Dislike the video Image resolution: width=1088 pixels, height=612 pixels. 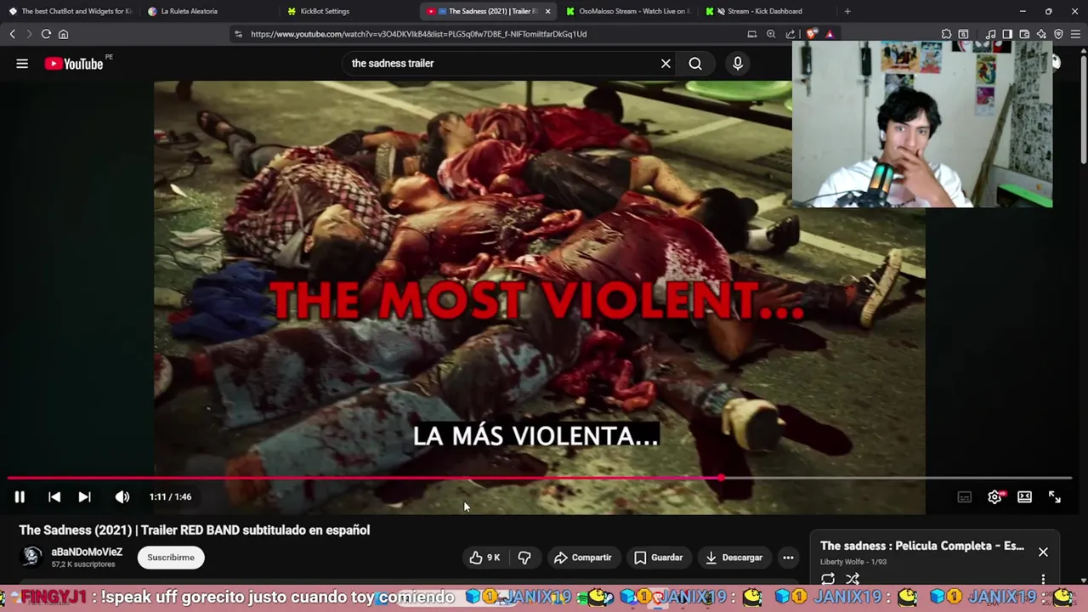[x=524, y=558]
